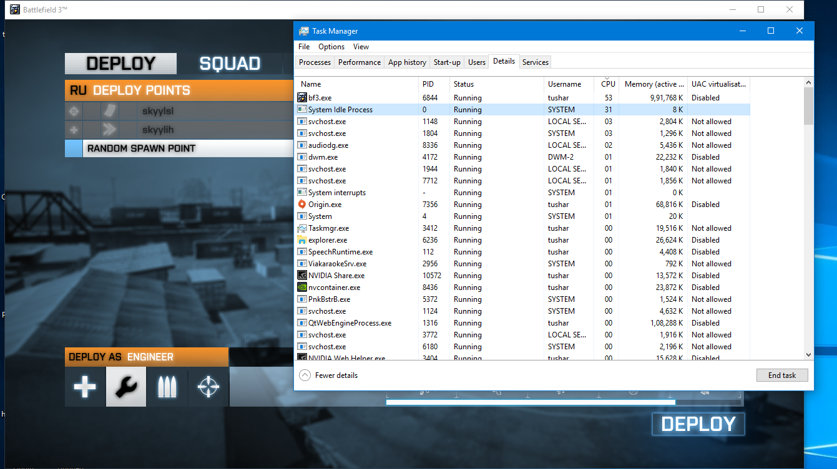Switch to the Users tab
The height and width of the screenshot is (469, 837).
click(477, 62)
